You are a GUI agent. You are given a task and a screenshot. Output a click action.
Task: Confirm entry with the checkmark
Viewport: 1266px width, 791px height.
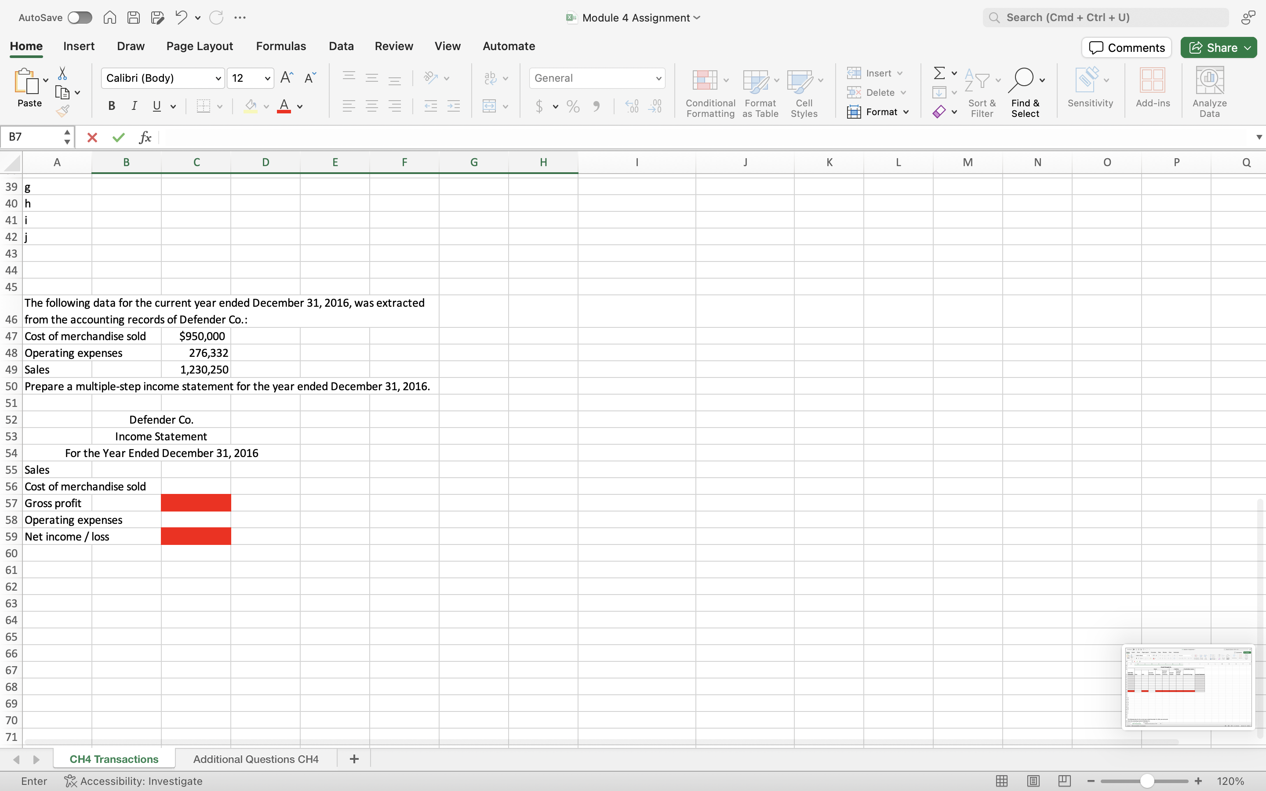[x=118, y=137]
